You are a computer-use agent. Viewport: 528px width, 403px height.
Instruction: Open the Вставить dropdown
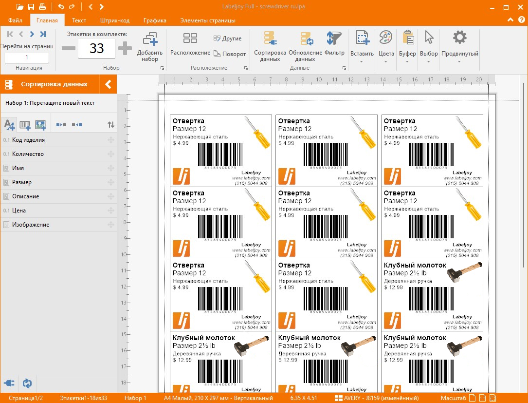pos(362,47)
